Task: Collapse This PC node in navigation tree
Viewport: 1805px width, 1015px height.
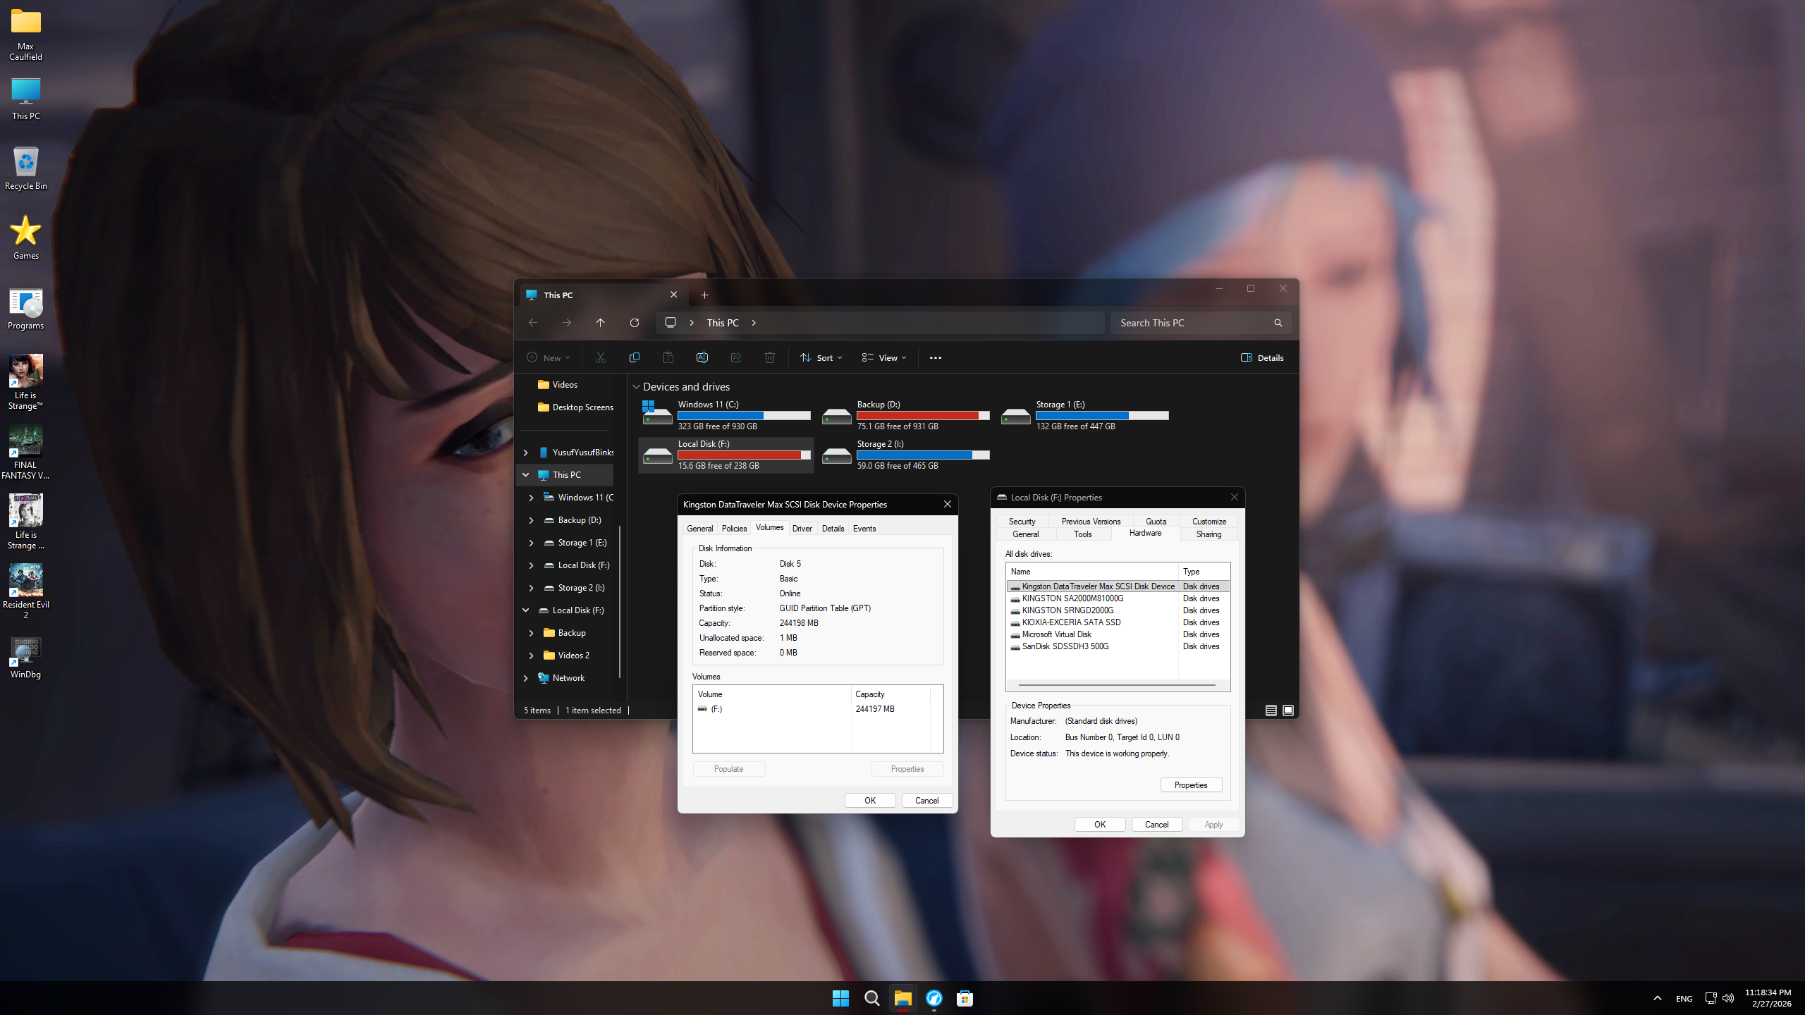Action: tap(525, 475)
